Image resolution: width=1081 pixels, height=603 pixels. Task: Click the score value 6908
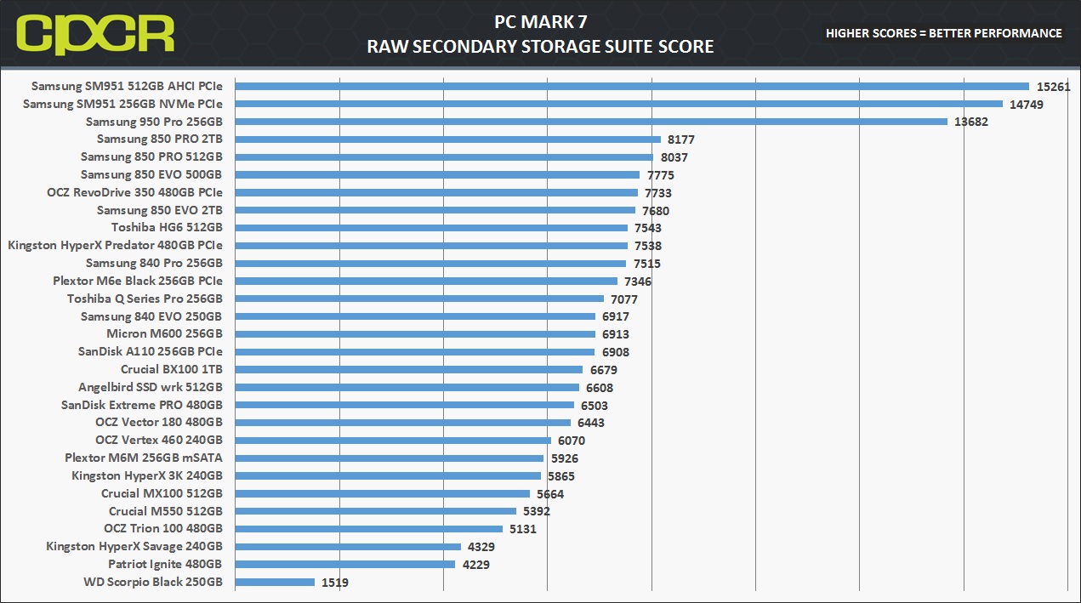615,352
